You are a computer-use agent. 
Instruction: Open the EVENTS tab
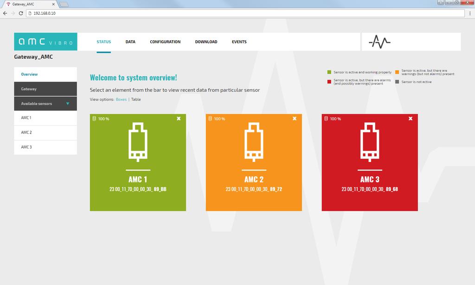click(239, 42)
